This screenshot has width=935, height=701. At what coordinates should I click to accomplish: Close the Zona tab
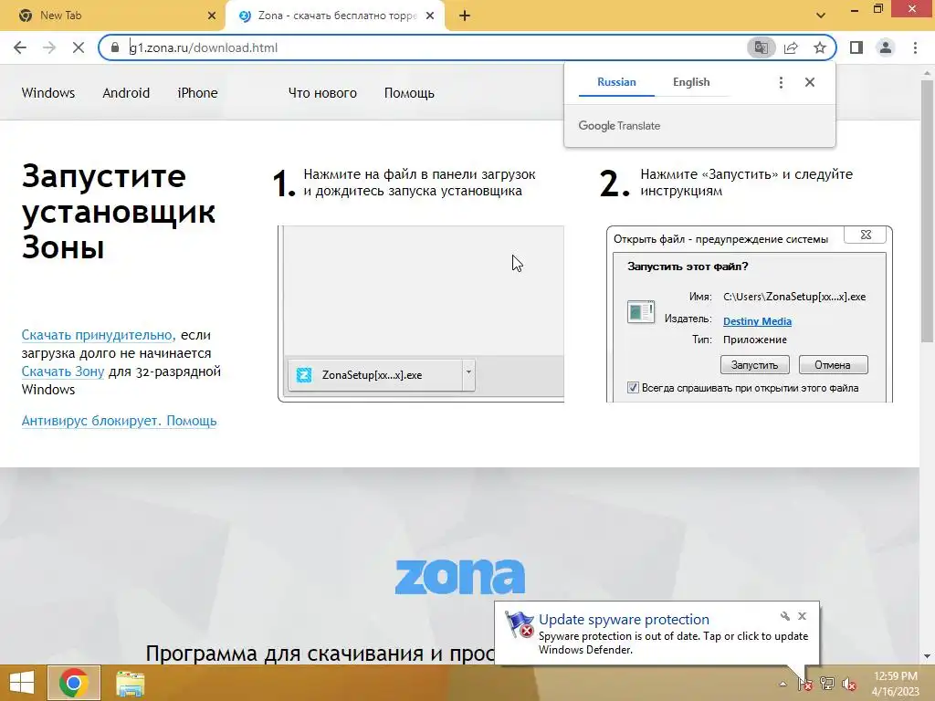(429, 16)
